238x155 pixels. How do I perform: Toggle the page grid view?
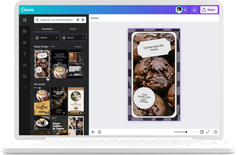pyautogui.click(x=202, y=132)
